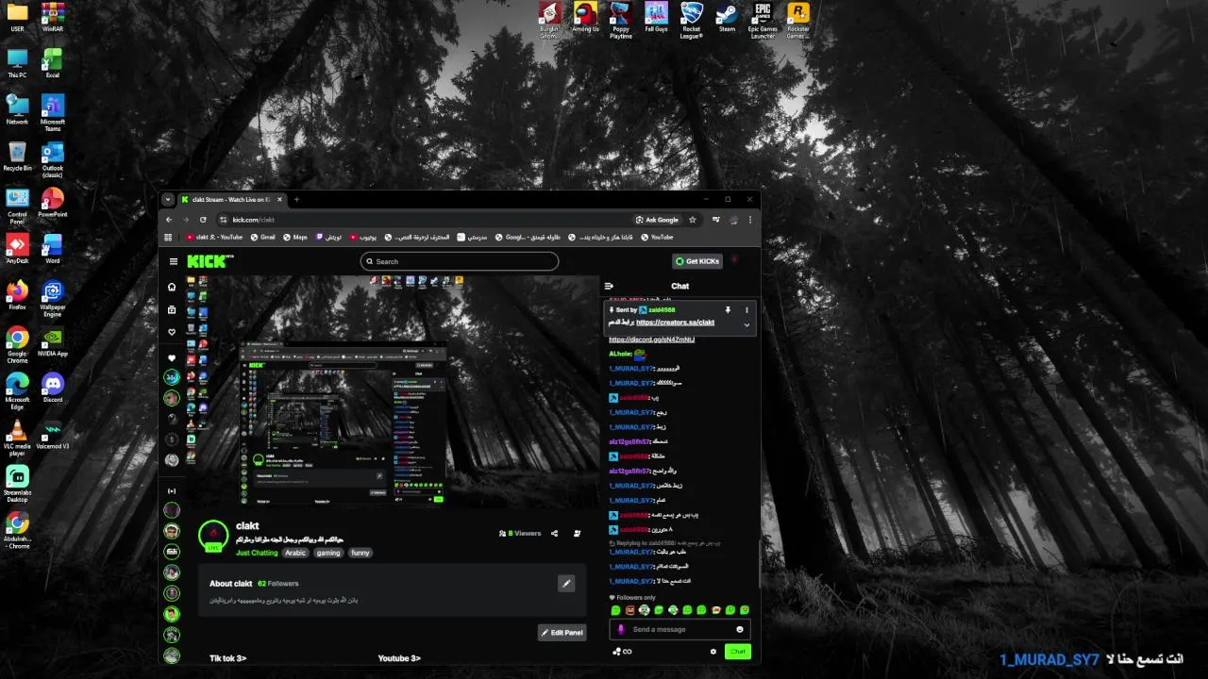
Task: Unpin the pinned chat message
Action: pos(728,309)
